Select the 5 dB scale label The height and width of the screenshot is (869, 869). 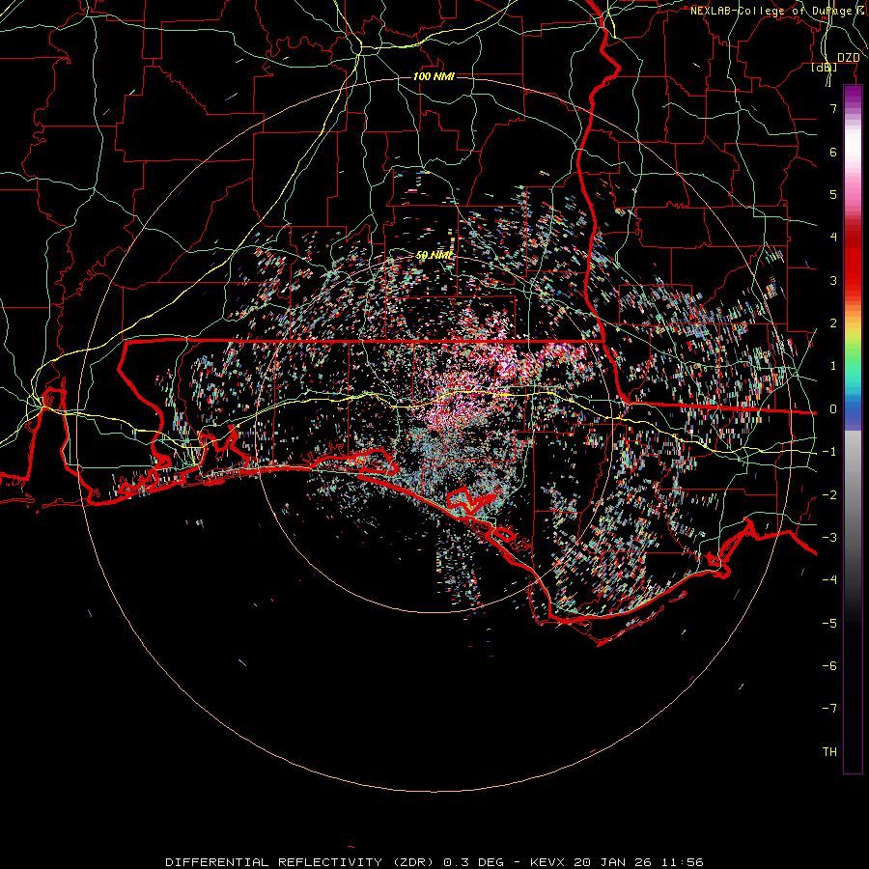(x=833, y=194)
